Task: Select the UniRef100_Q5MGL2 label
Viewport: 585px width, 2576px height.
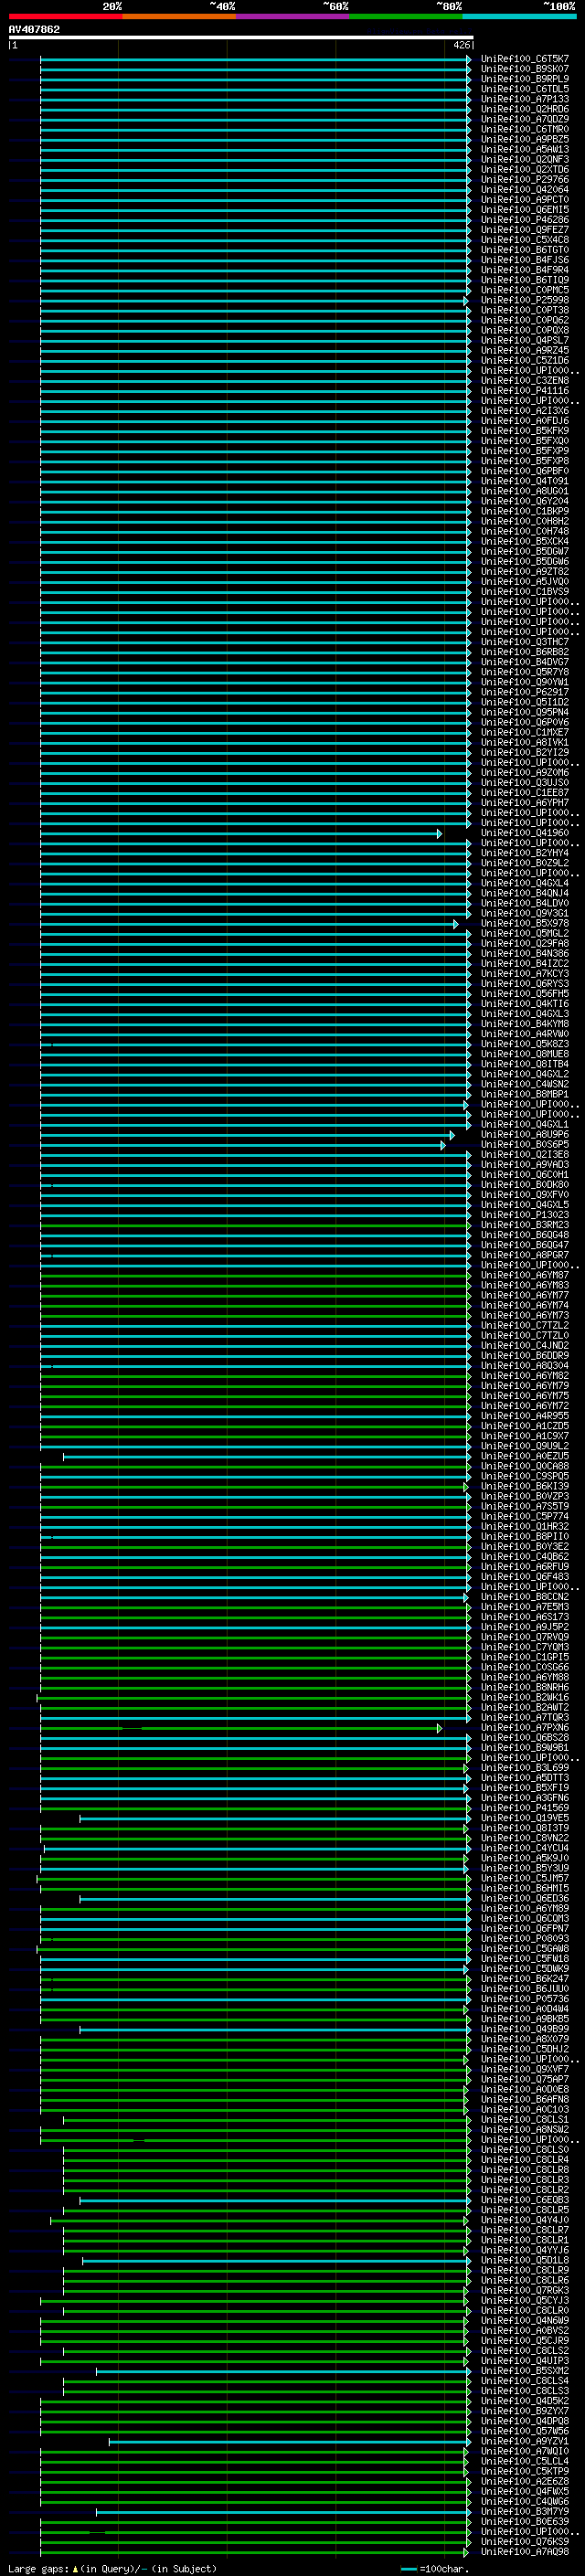Action: (x=525, y=934)
